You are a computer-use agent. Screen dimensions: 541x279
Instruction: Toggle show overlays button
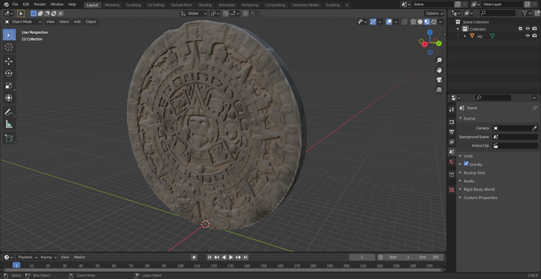coord(389,22)
